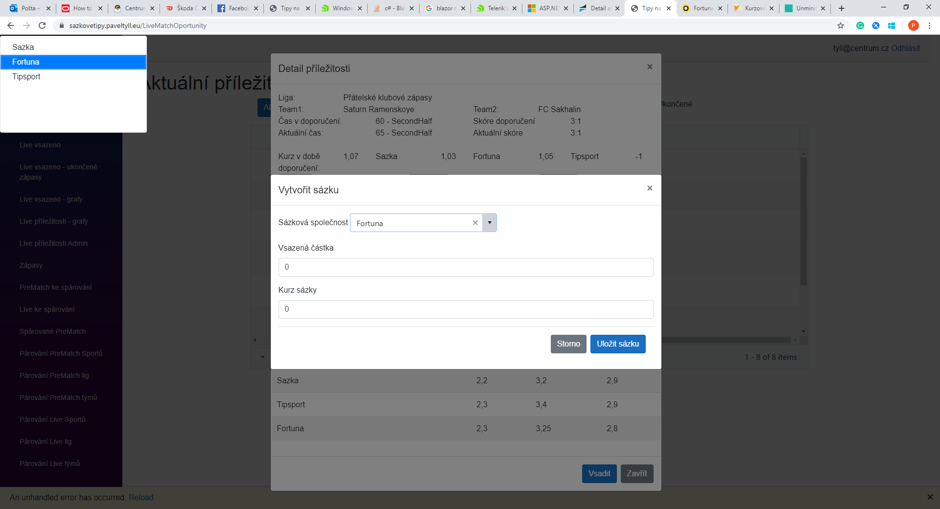This screenshot has width=940, height=509.
Task: Open the Chrome profile avatar P
Action: click(x=913, y=25)
